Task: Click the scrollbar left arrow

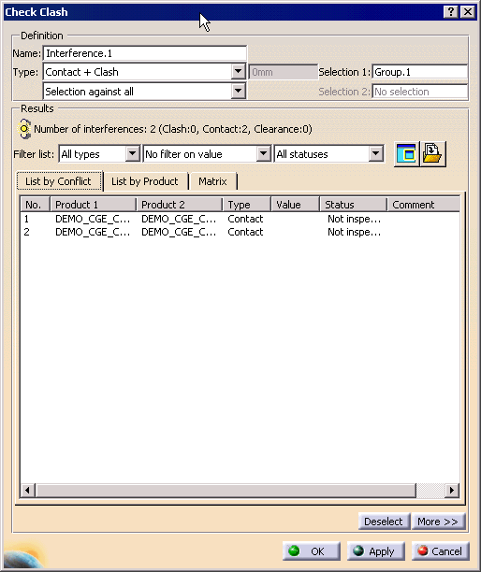Action: pos(27,491)
